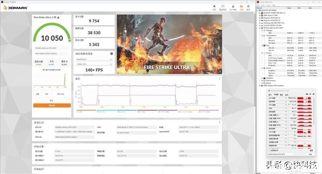Click the 重置 button in GPU-Z

click(x=311, y=150)
